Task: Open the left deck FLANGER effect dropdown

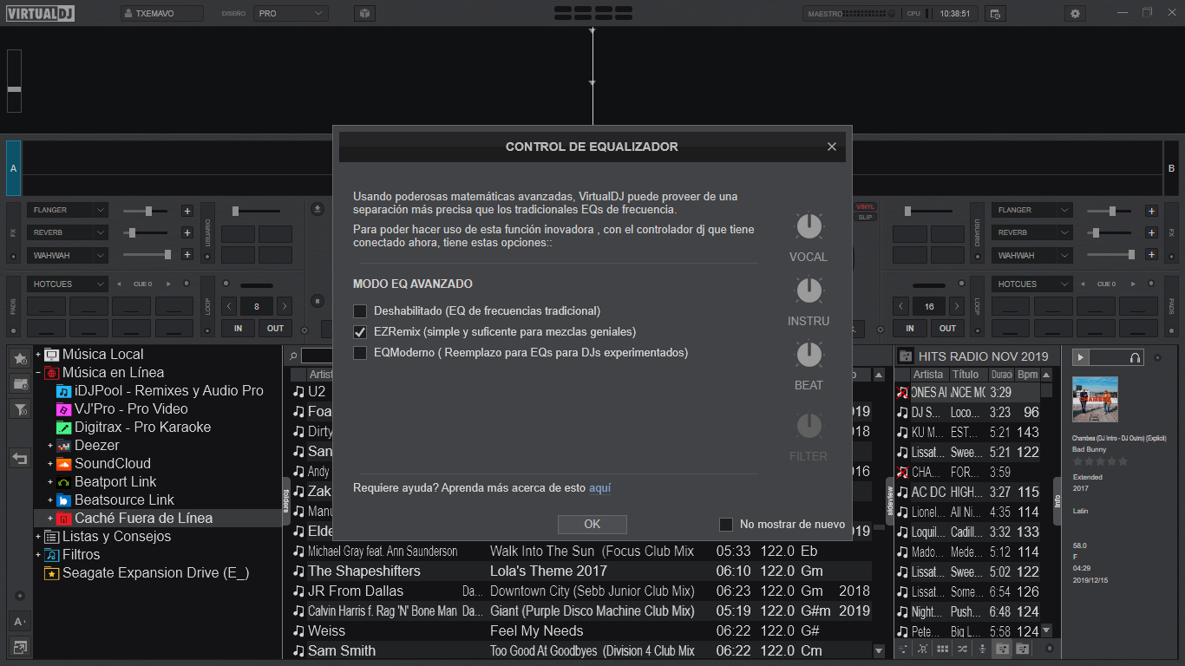Action: 68,210
